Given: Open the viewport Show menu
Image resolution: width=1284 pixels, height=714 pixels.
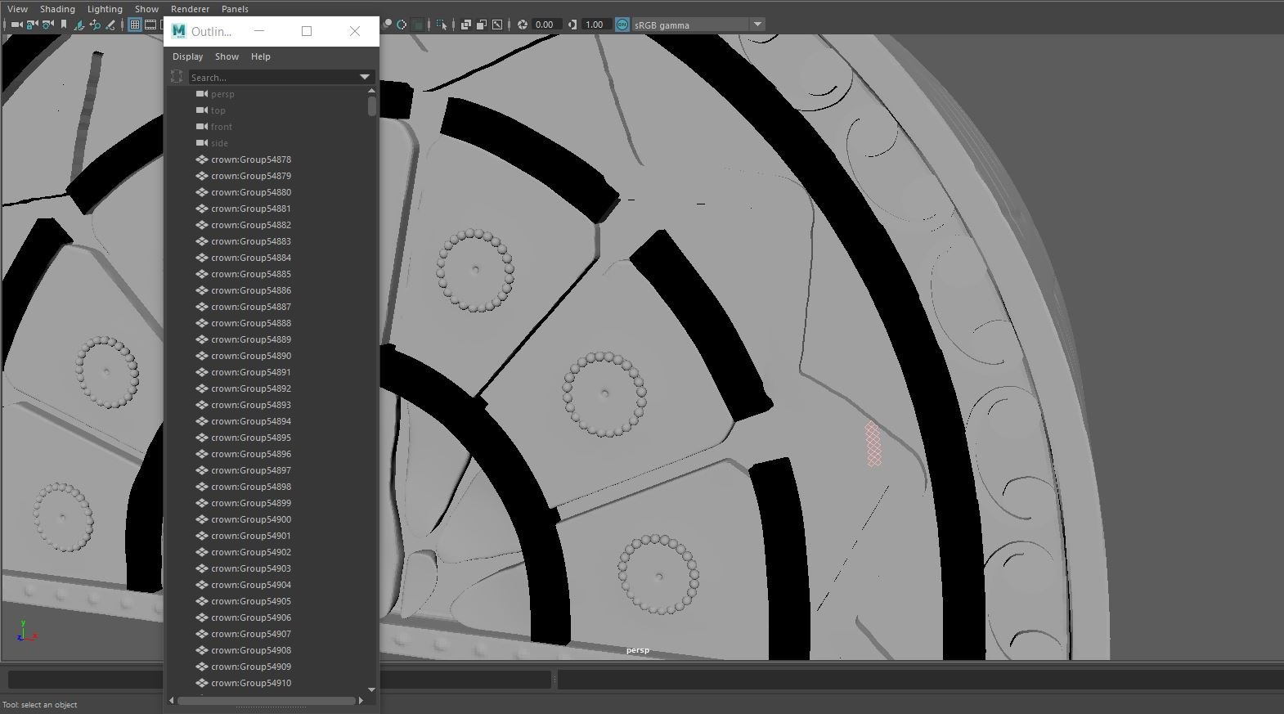Looking at the screenshot, I should [146, 9].
